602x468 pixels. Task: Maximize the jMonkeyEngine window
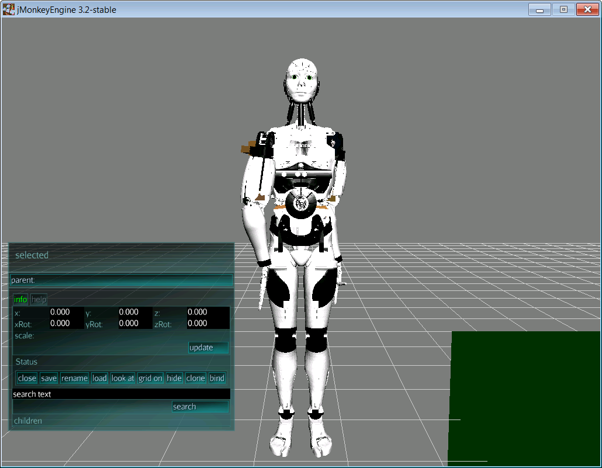(563, 9)
